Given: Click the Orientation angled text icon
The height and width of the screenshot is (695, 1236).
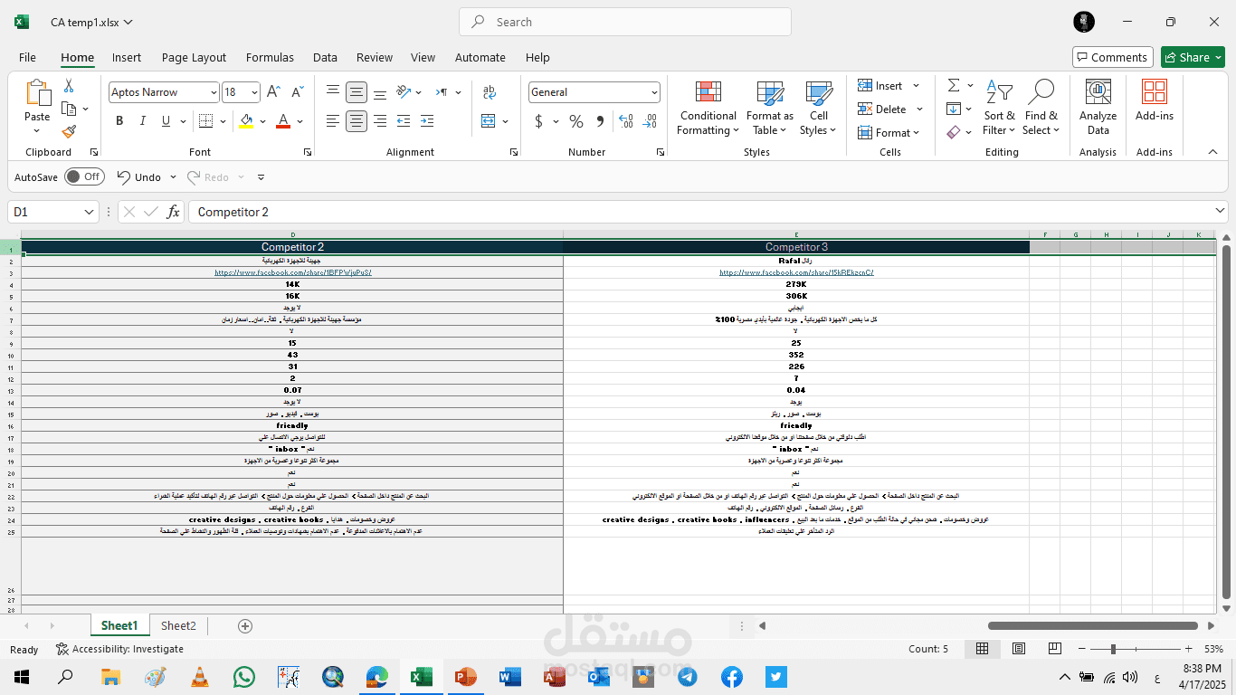Looking at the screenshot, I should 404,91.
